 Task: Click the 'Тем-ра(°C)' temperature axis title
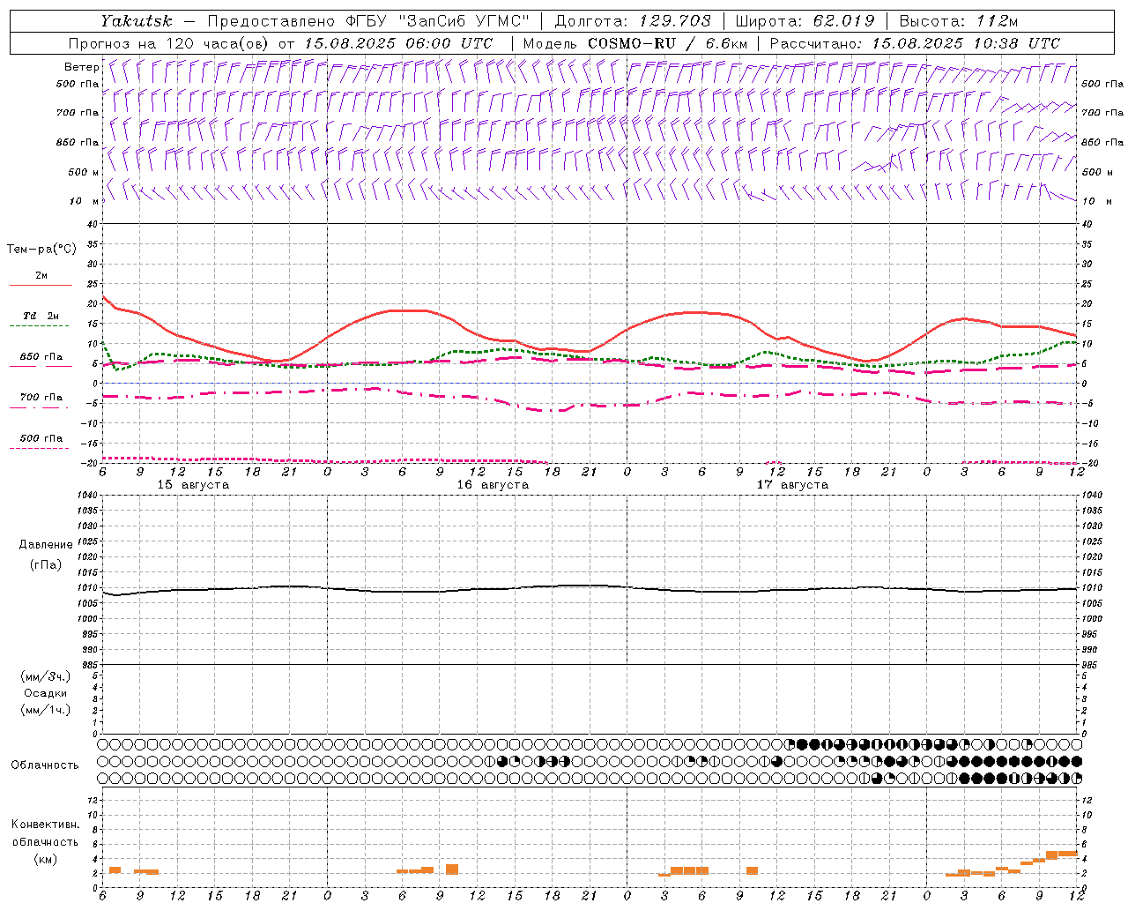41,250
